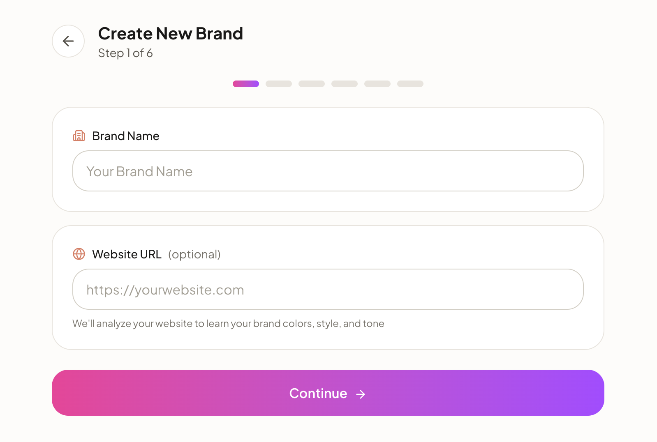
Task: Click the back arrow's circular border
Action: pyautogui.click(x=68, y=41)
